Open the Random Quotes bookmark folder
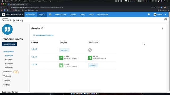This screenshot has height=95, width=170. point(33,10)
